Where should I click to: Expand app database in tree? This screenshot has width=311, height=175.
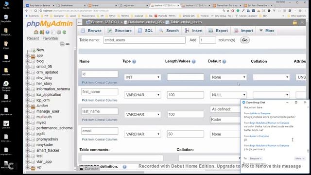click(28, 56)
